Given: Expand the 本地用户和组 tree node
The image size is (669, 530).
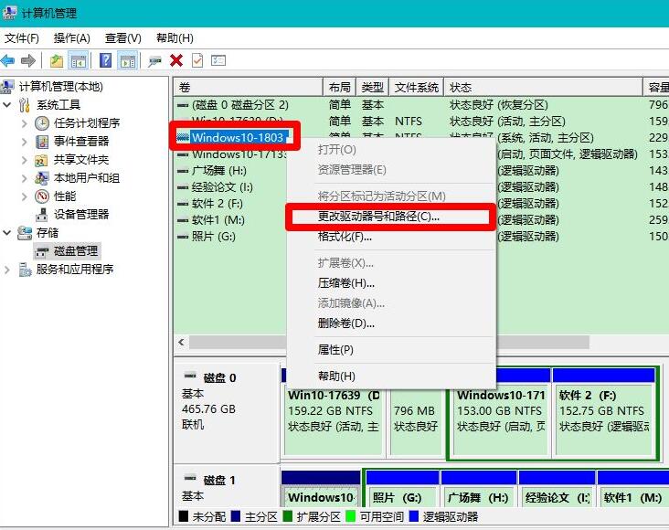Looking at the screenshot, I should [26, 178].
